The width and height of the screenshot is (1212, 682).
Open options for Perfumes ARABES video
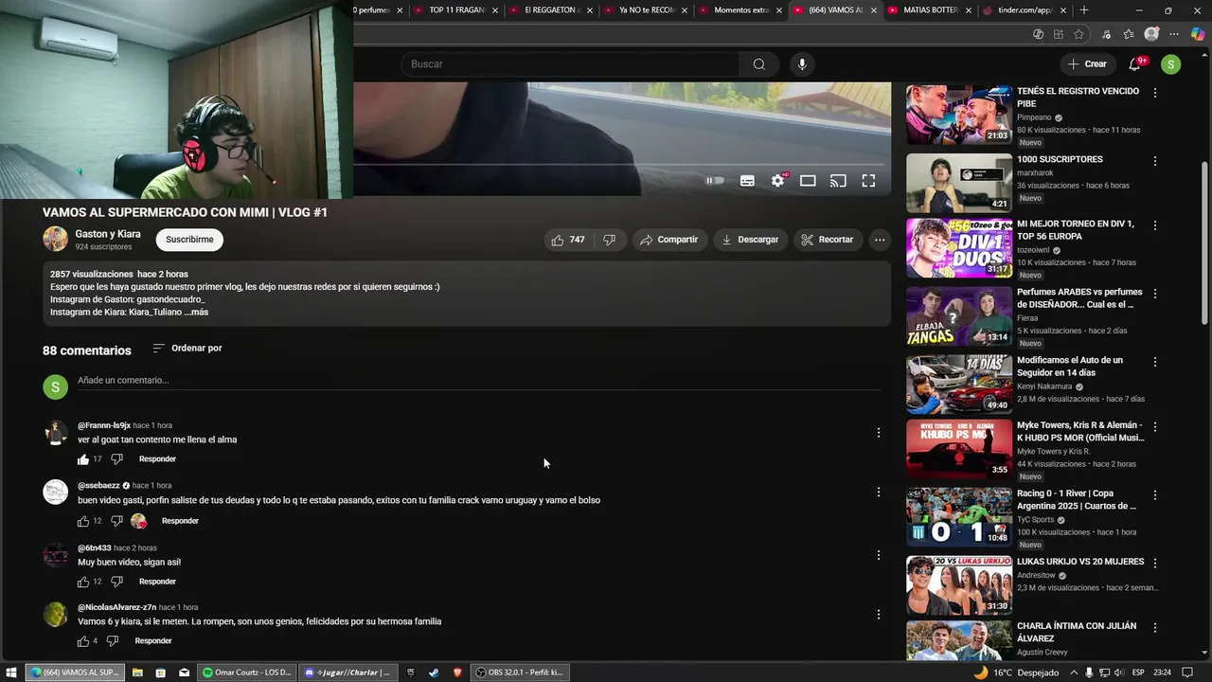point(1155,294)
